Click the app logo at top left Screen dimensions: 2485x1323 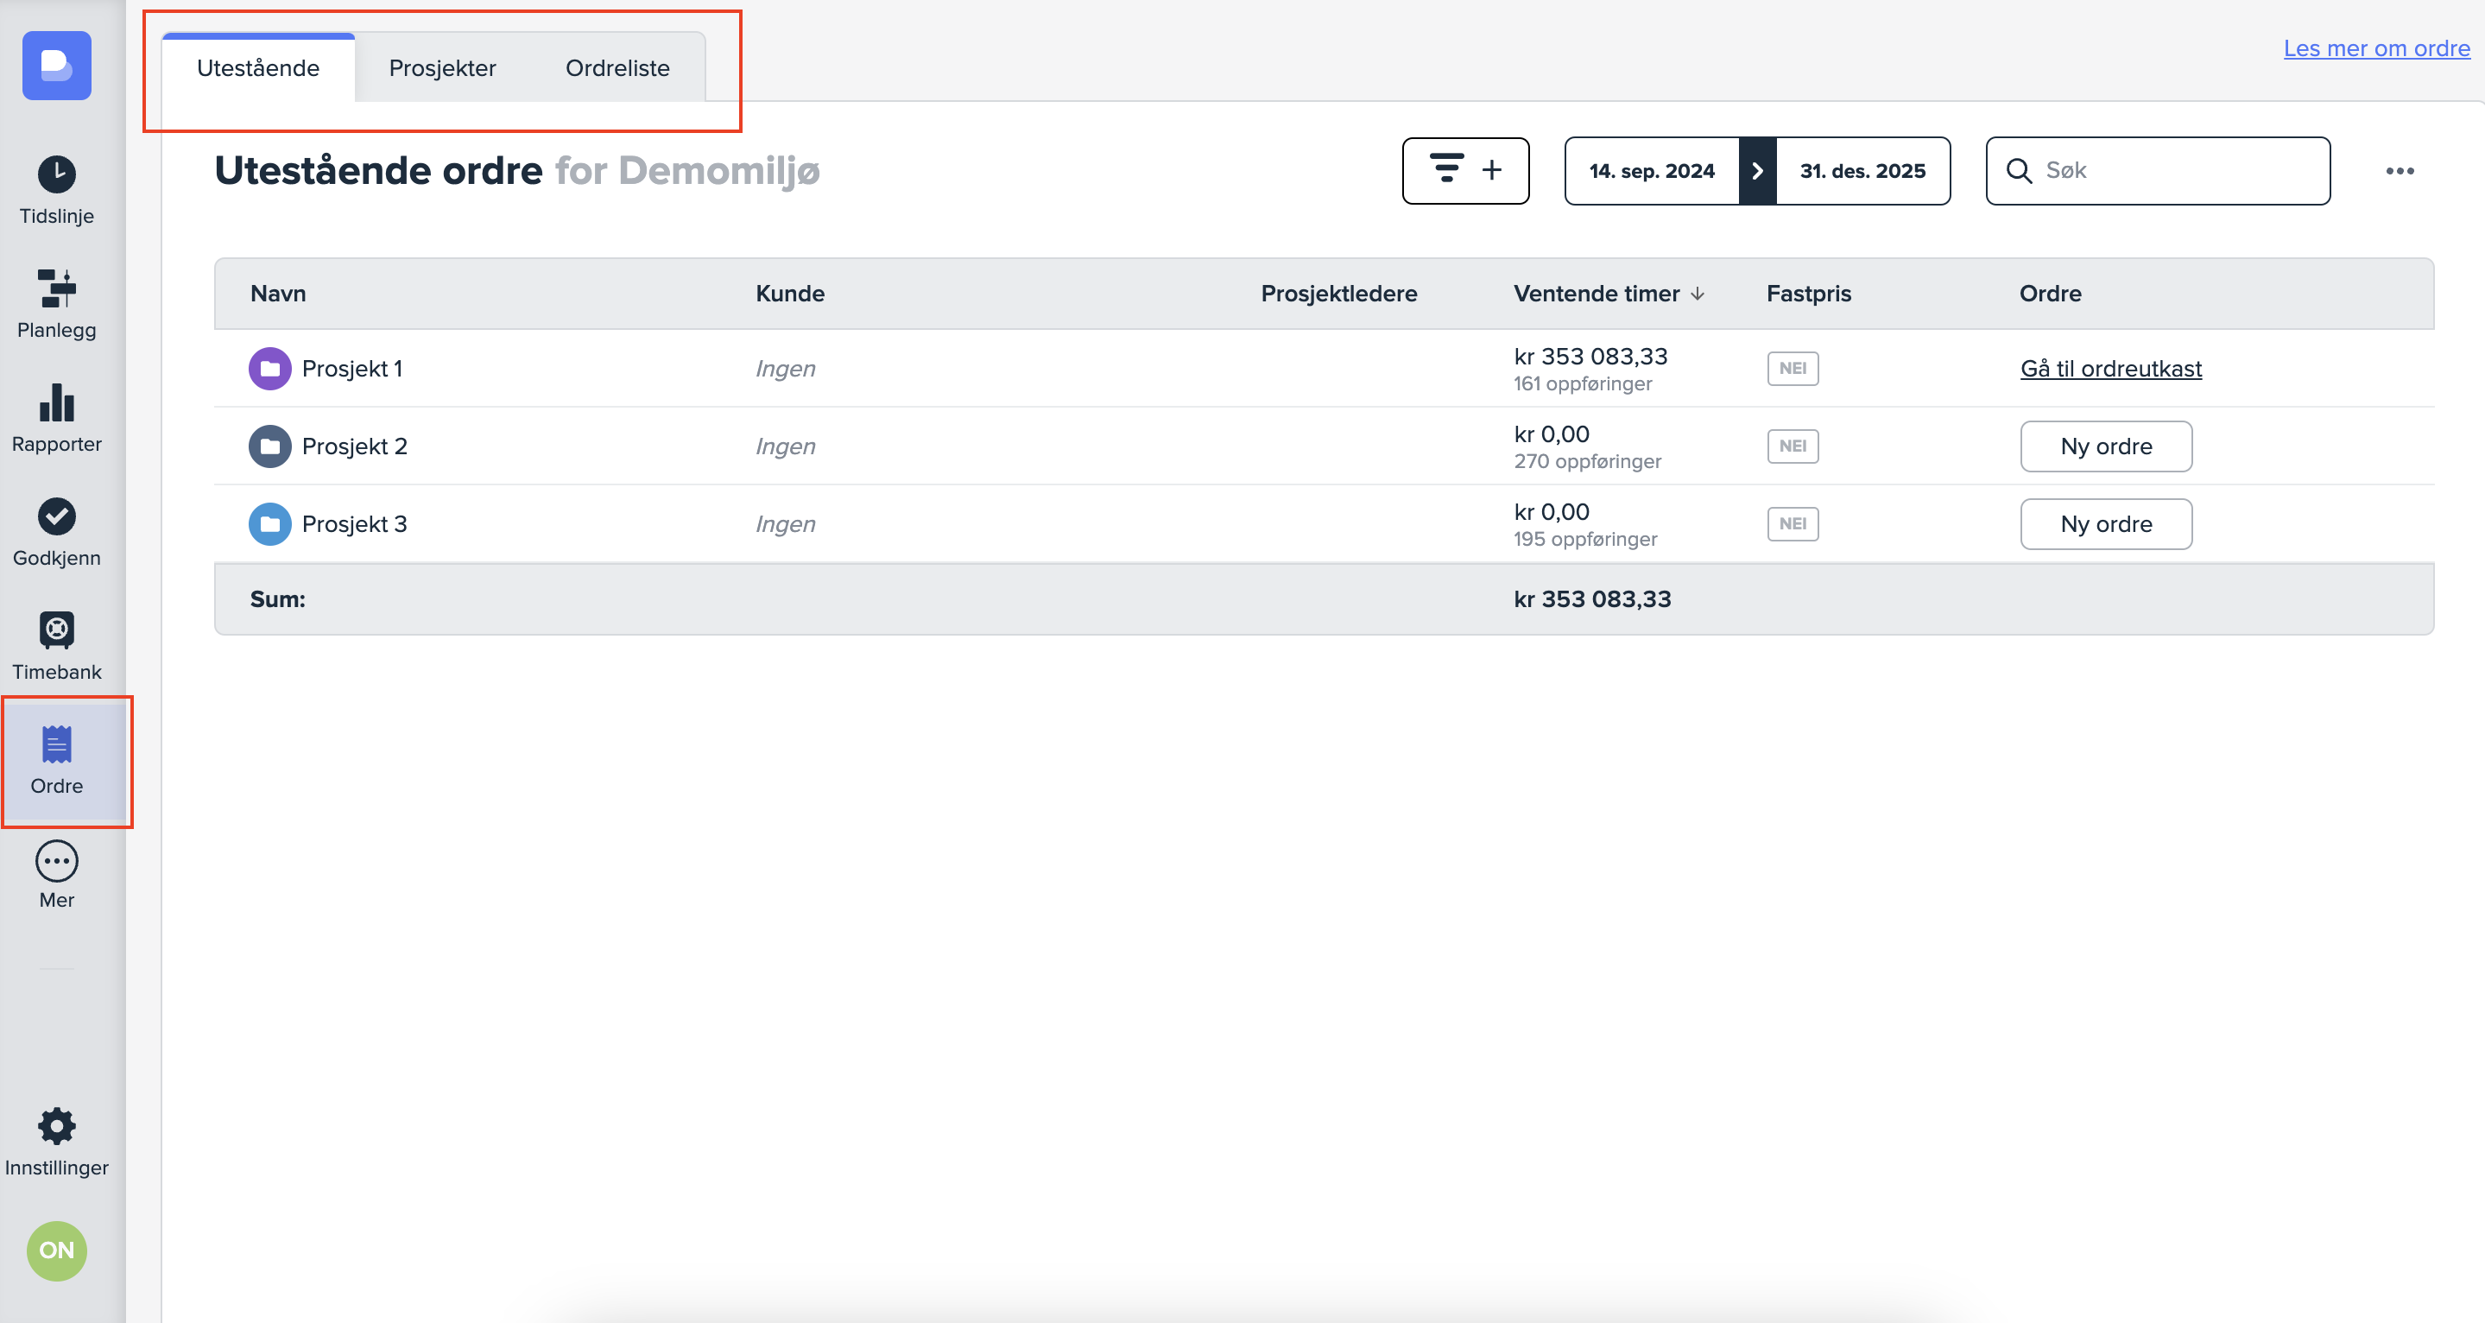tap(57, 66)
